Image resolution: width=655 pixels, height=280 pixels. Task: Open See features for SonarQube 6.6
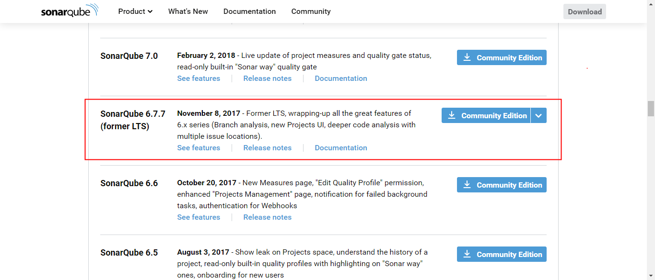199,217
